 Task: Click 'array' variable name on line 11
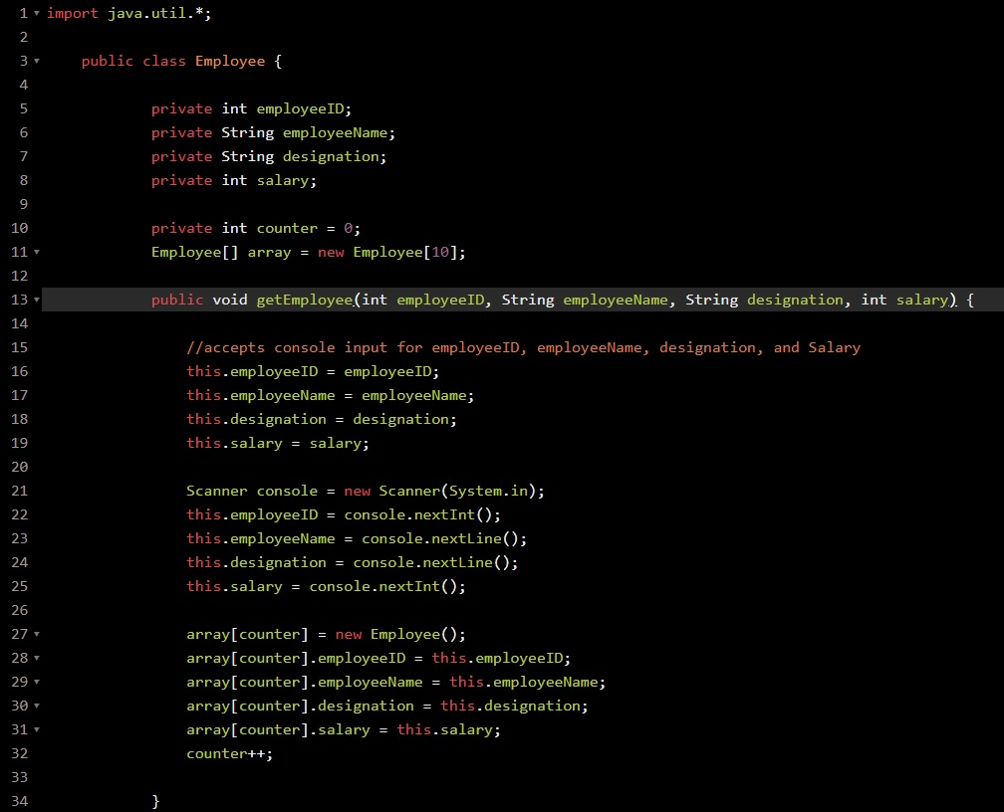click(269, 252)
